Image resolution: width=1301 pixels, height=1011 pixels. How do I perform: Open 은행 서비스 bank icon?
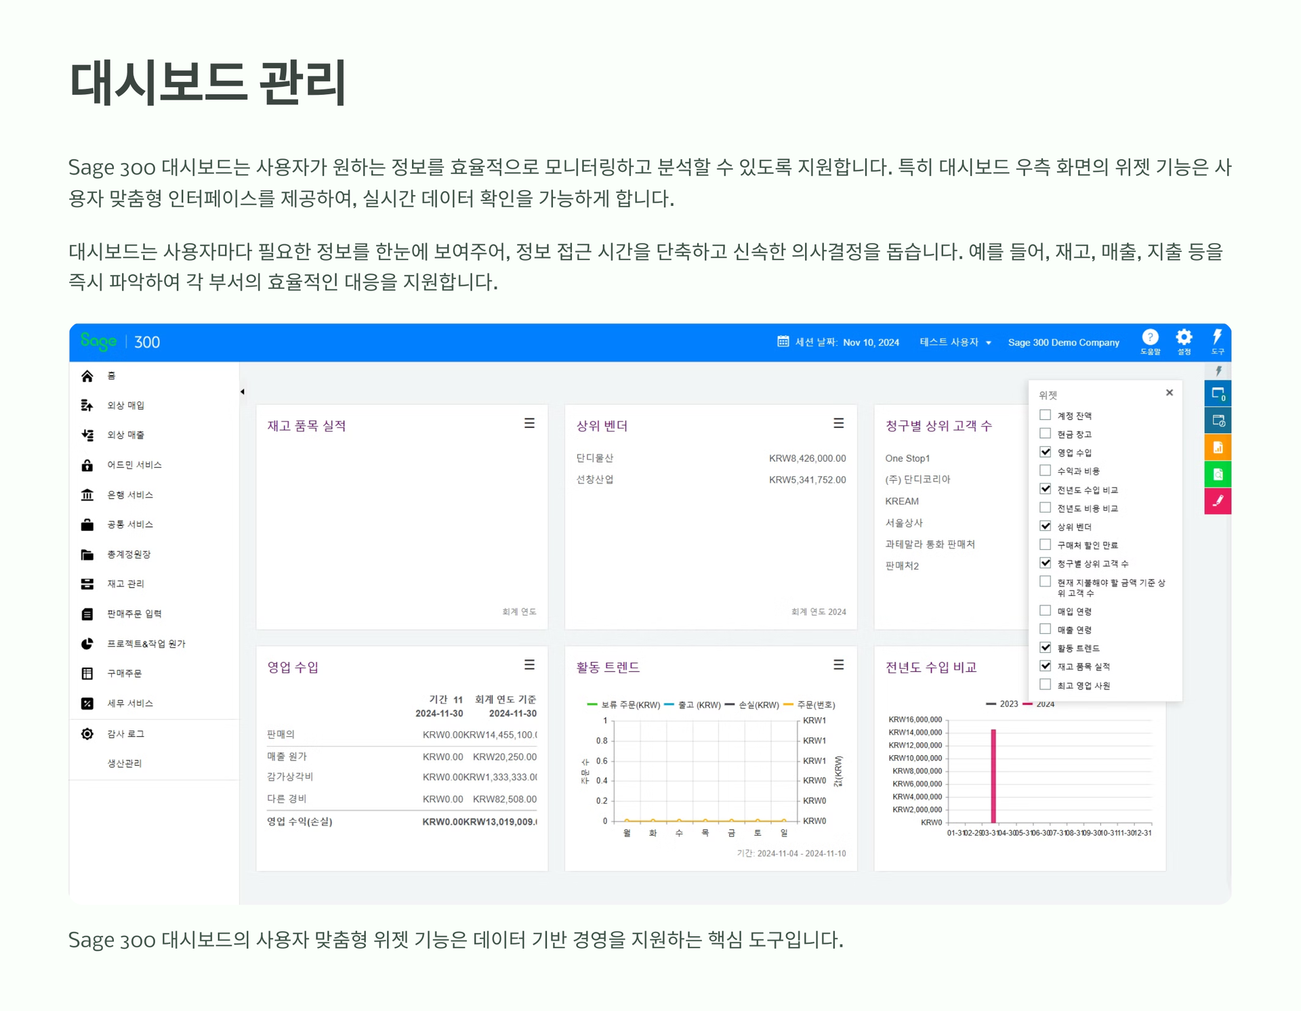point(87,495)
